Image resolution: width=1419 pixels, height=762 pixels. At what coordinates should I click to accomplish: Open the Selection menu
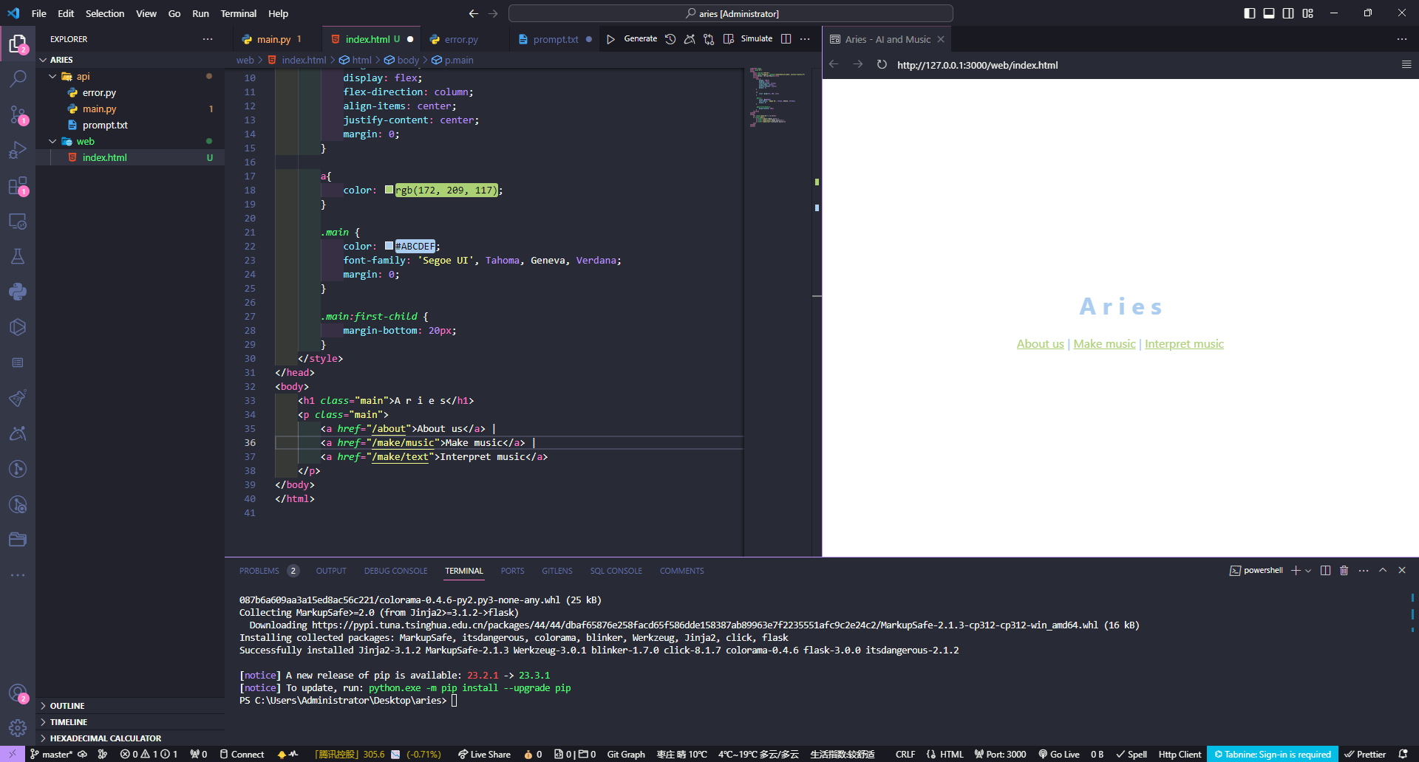105,13
